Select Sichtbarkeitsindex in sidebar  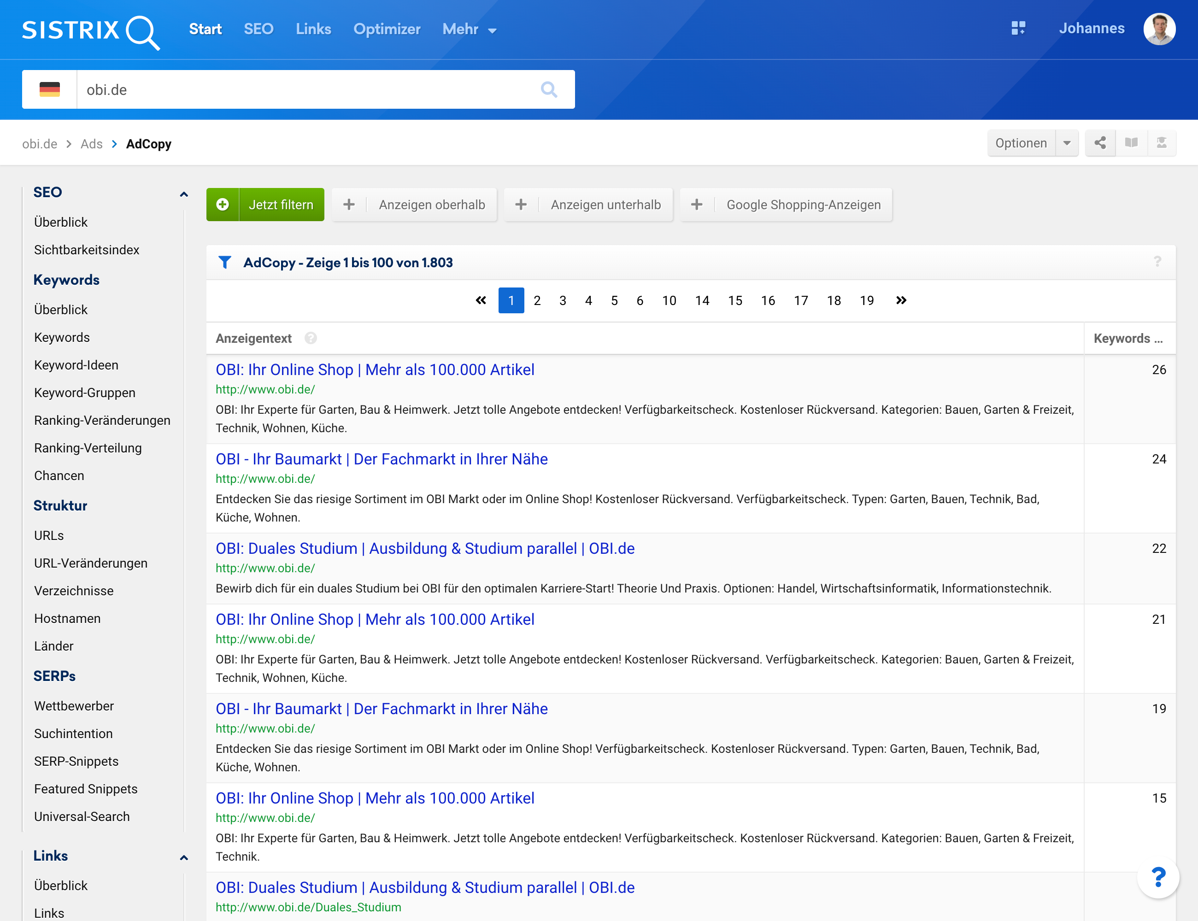click(87, 250)
